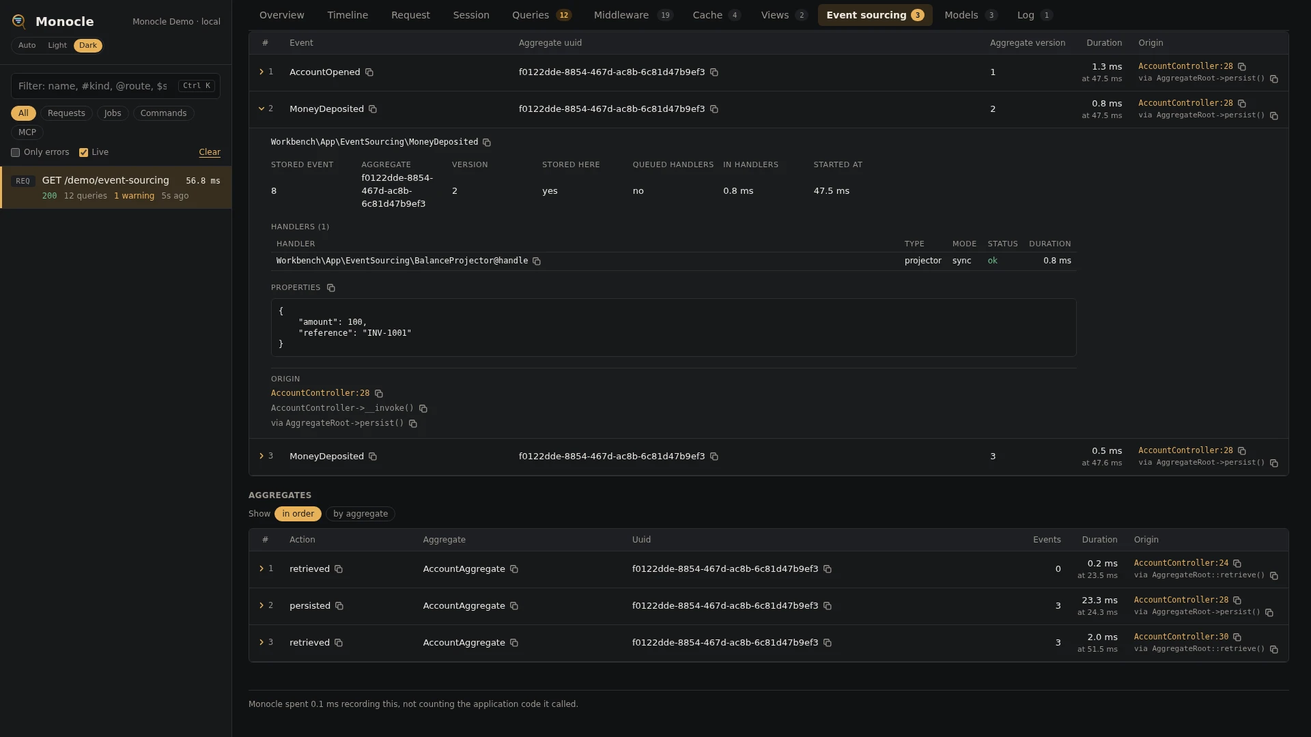Viewport: 1311px width, 737px height.
Task: Copy AccountController:30 origin in aggregates table
Action: click(x=1237, y=637)
